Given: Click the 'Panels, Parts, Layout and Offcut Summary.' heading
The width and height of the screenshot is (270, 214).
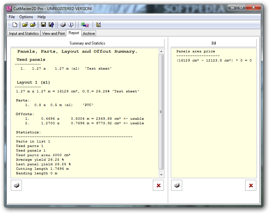Looking at the screenshot, I should 77,51.
